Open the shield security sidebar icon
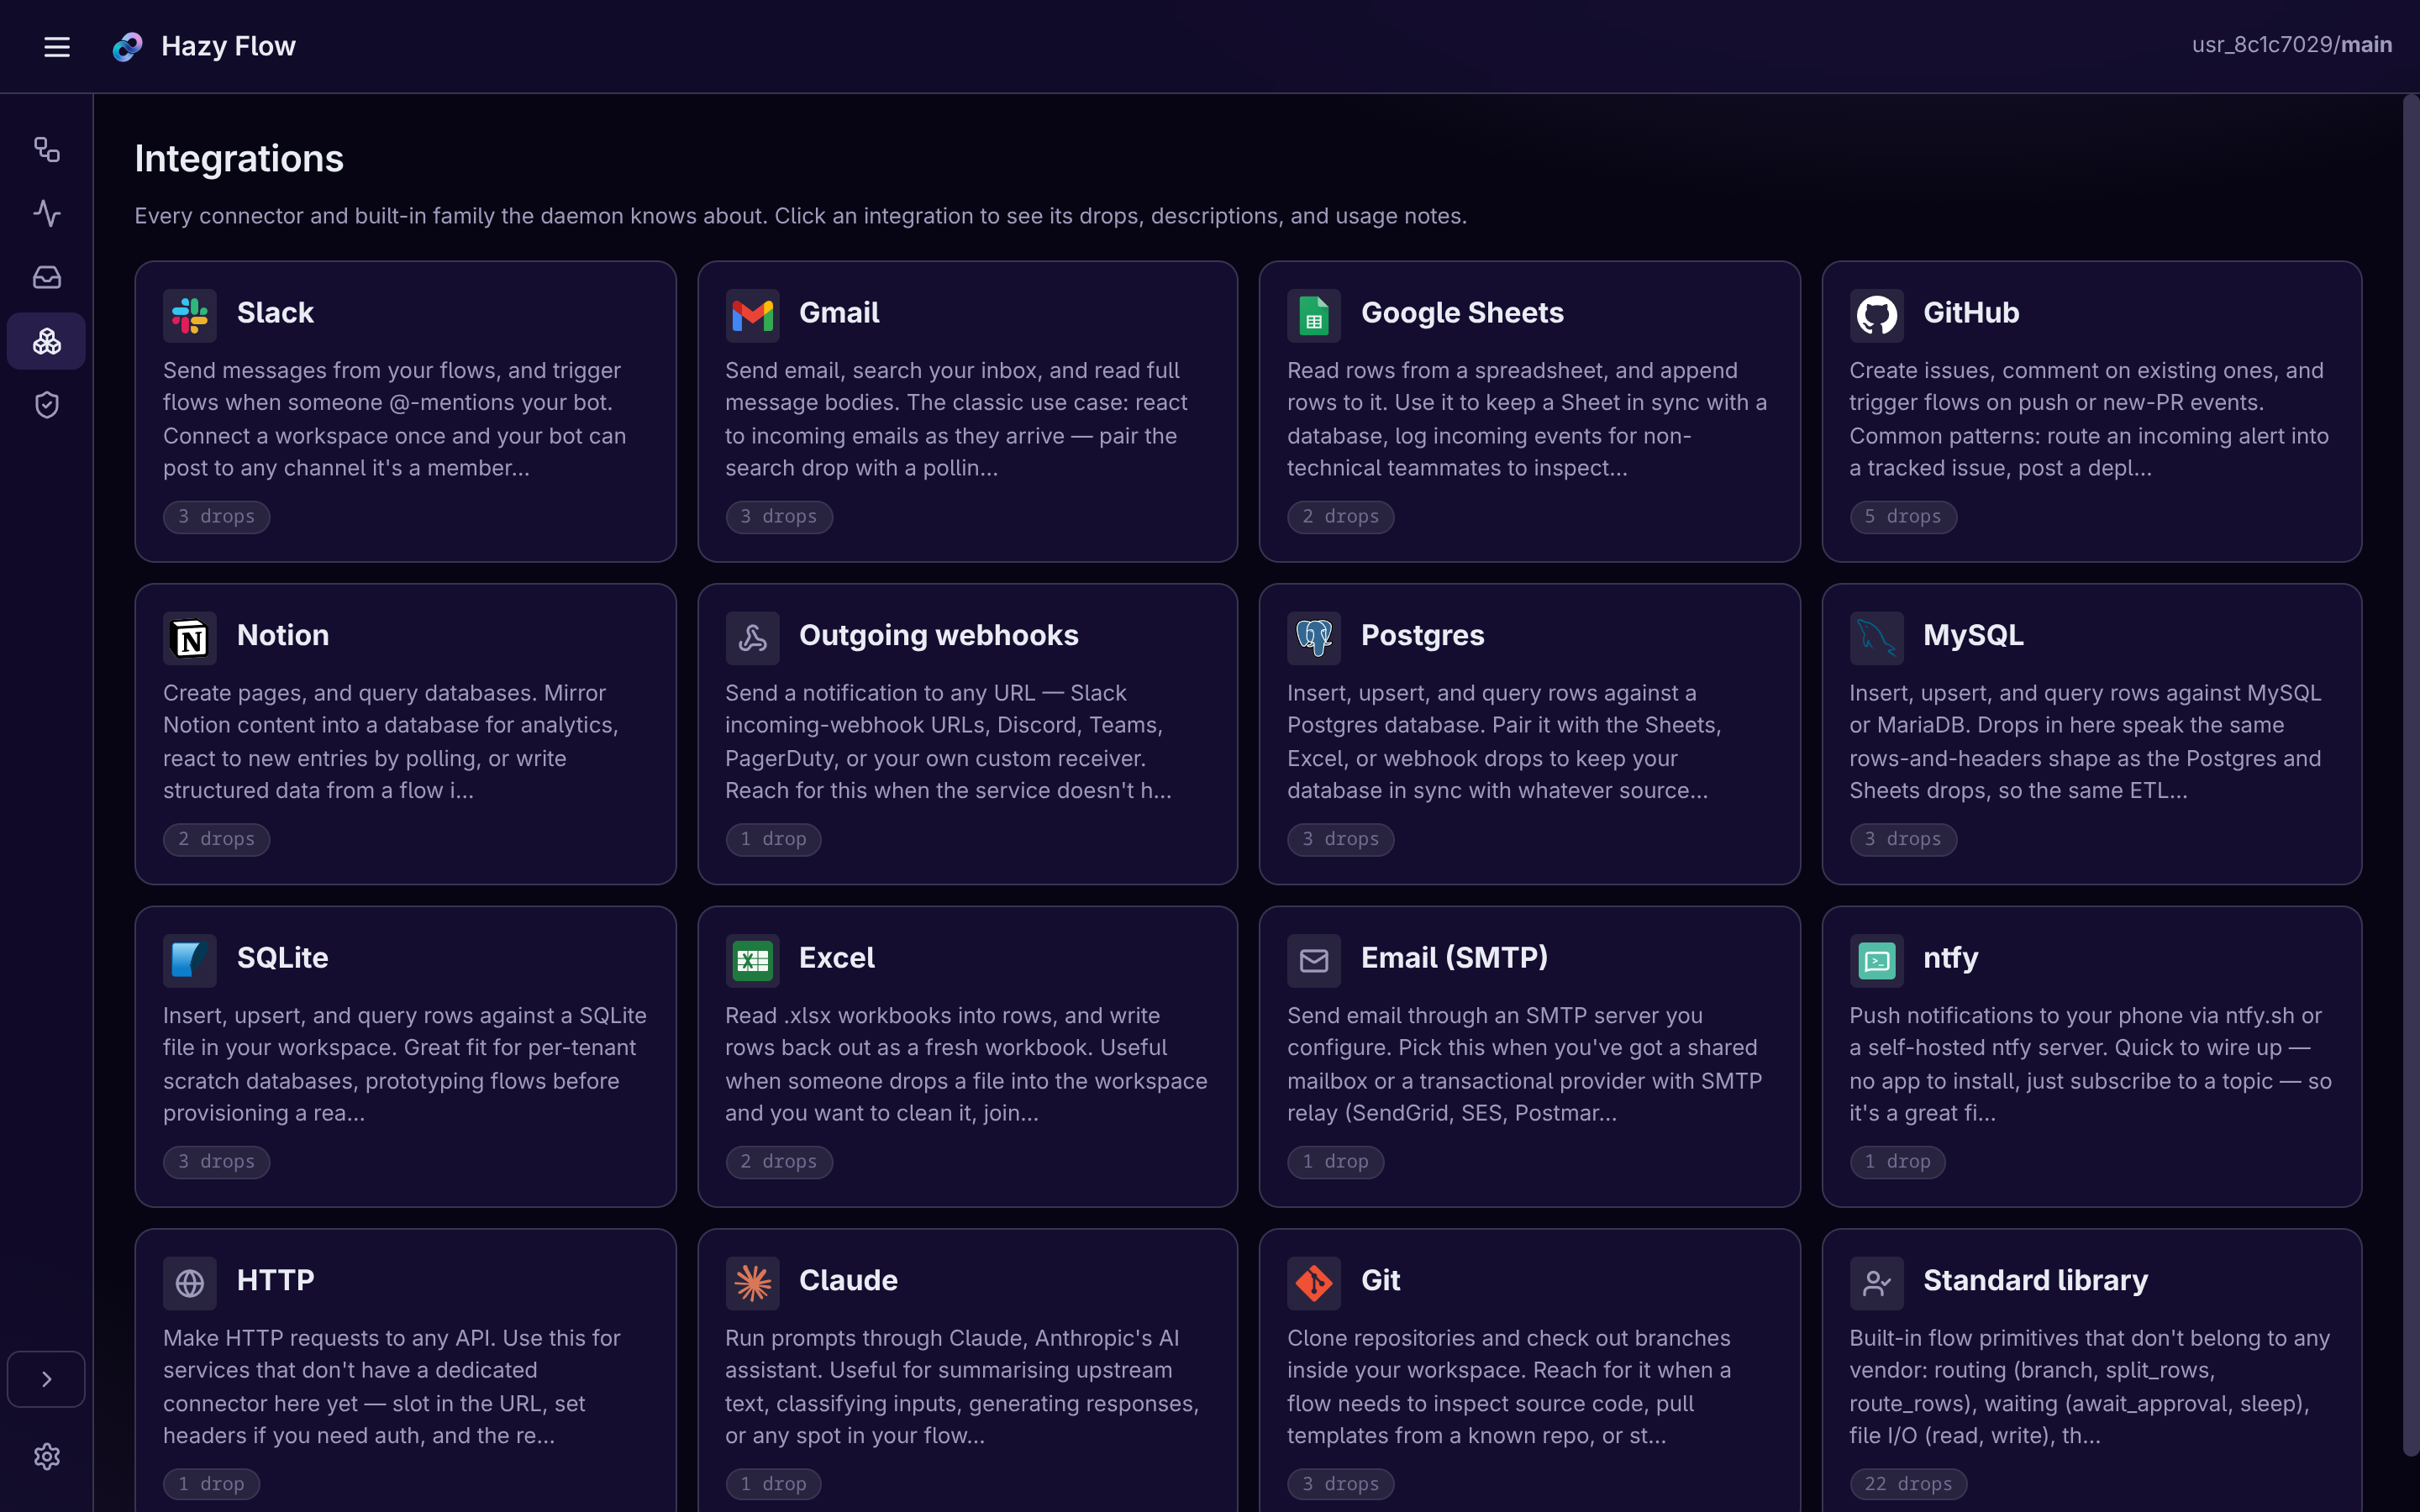Image resolution: width=2420 pixels, height=1512 pixels. 47,405
